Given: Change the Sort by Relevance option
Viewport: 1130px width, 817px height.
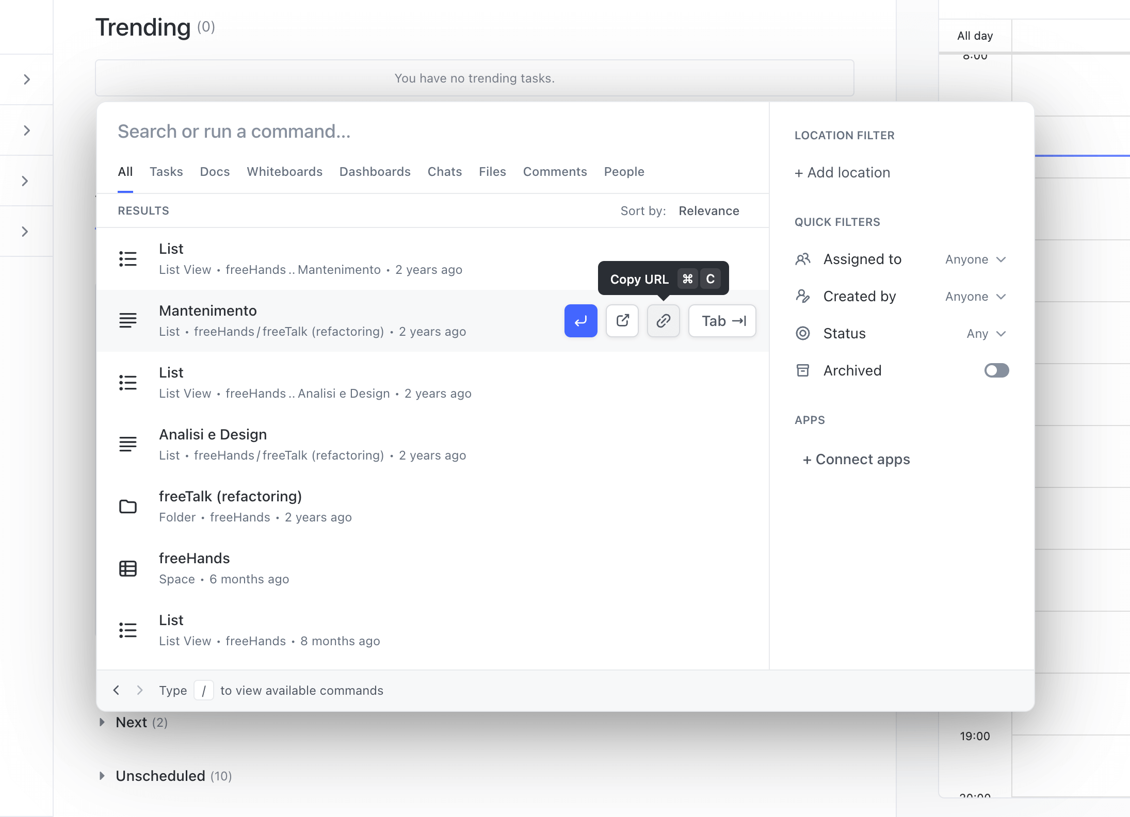Looking at the screenshot, I should click(x=708, y=211).
